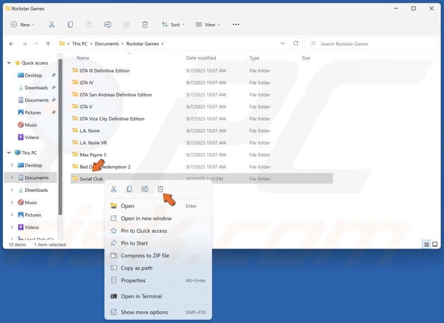Image resolution: width=444 pixels, height=323 pixels.
Task: Choose Compress to ZIP file
Action: [158, 256]
